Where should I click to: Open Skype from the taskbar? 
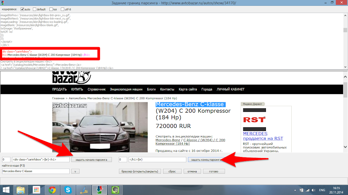pyautogui.click(x=68, y=190)
